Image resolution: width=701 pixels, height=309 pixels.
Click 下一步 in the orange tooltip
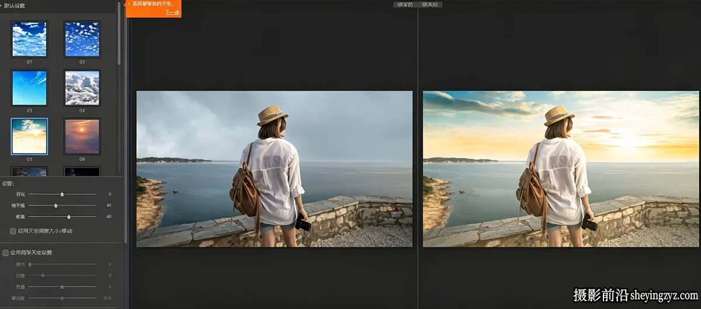click(x=171, y=12)
